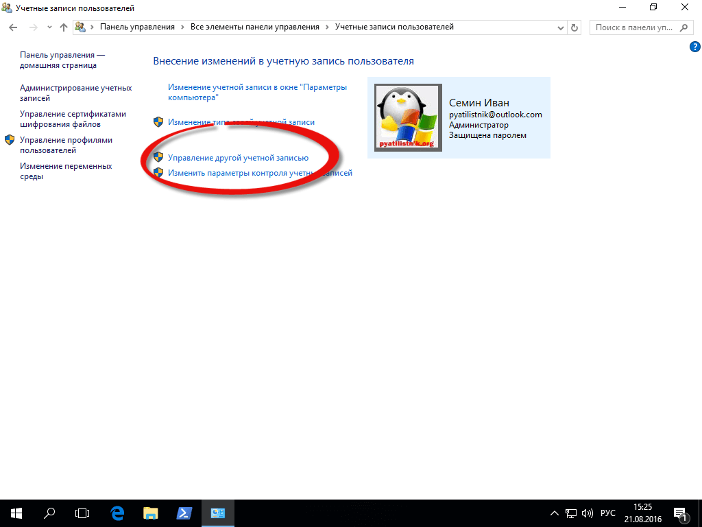
Task: Open the Action Center notifications icon
Action: point(681,513)
